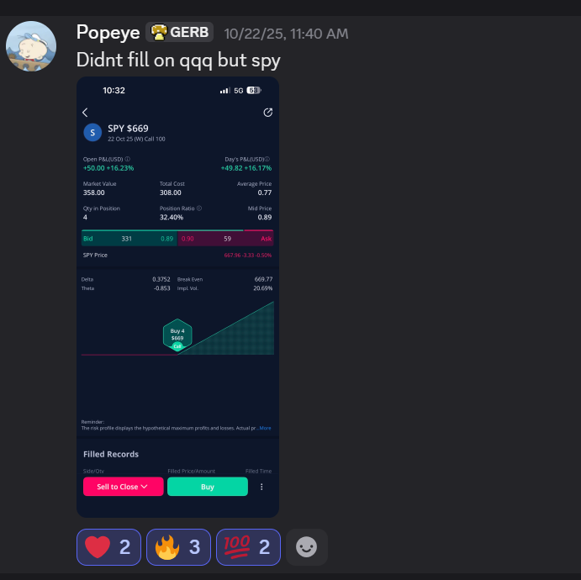This screenshot has height=580, width=581.
Task: Toggle the 100 emoji reaction
Action: 248,546
